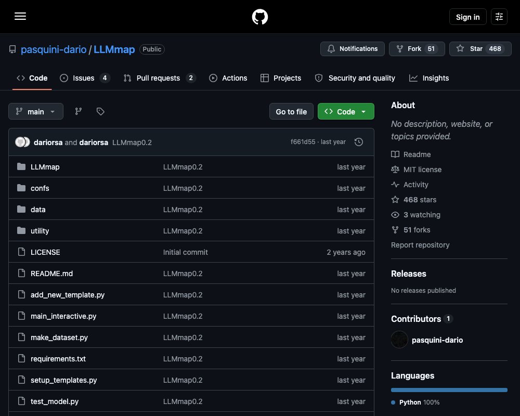
Task: Open Security and quality tab
Action: 355,78
